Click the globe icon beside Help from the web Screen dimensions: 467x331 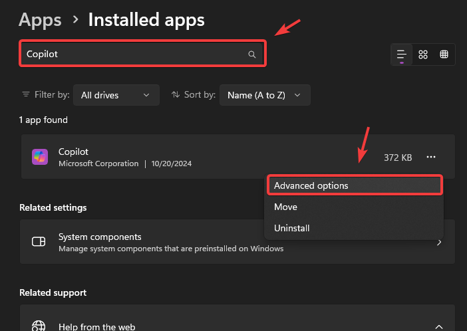(x=39, y=326)
